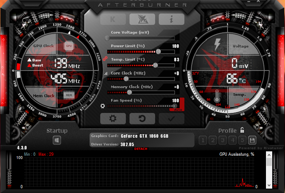Click the Core Clock +0 value
This screenshot has width=285, height=193.
tap(176, 73)
